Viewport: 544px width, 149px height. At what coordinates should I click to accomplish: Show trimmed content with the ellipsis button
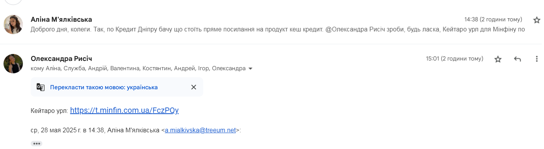coord(37,144)
